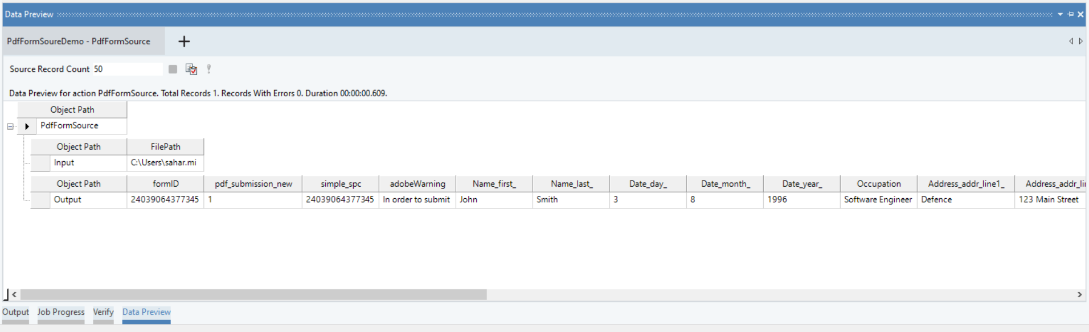Open the Job Progress tab
The height and width of the screenshot is (332, 1089).
pyautogui.click(x=61, y=312)
